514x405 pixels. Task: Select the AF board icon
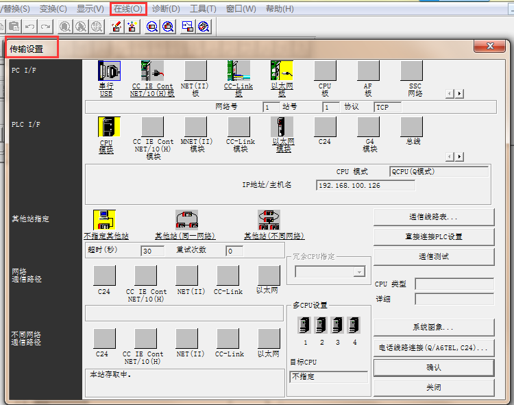(x=369, y=71)
